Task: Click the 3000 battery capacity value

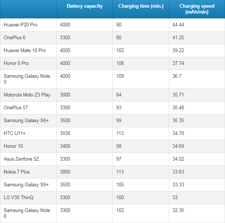Action: coord(65,95)
